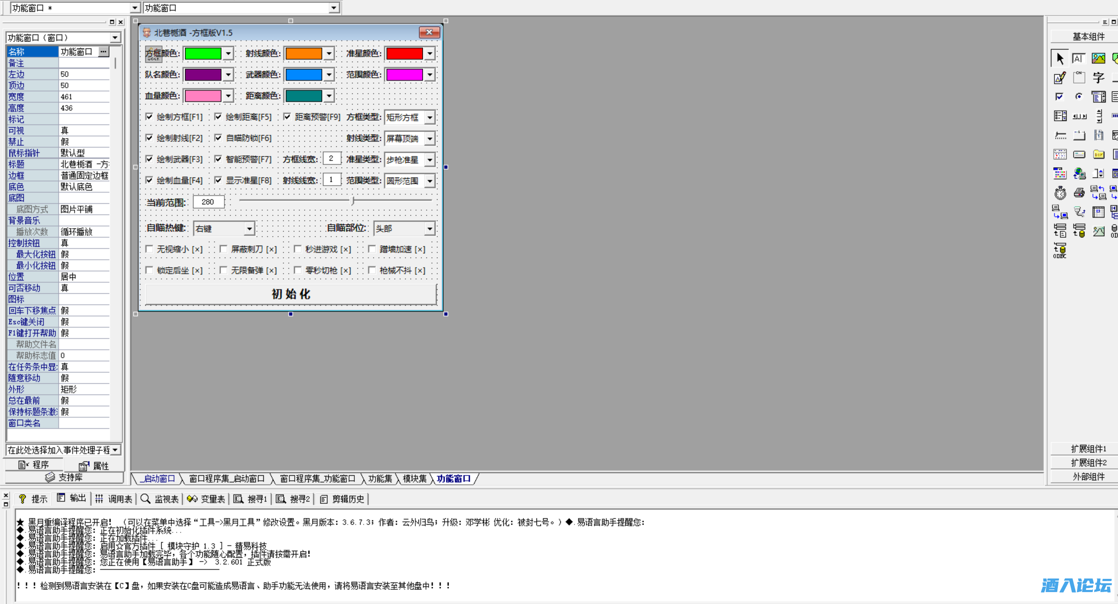The image size is (1118, 604).
Task: Click the green 方框颜色 color swatch
Action: 203,53
